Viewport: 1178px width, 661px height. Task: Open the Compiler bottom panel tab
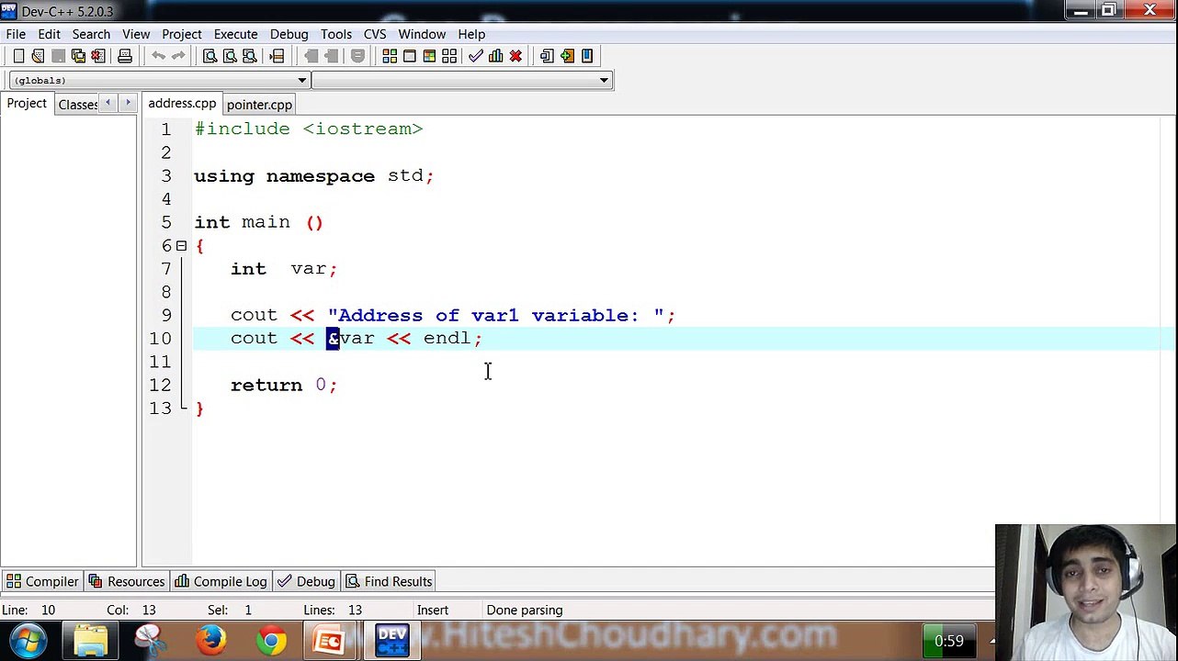pos(42,581)
